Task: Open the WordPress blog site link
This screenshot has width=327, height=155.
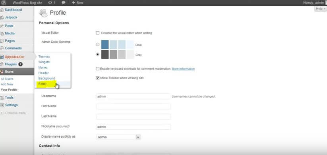Action: tap(27, 3)
